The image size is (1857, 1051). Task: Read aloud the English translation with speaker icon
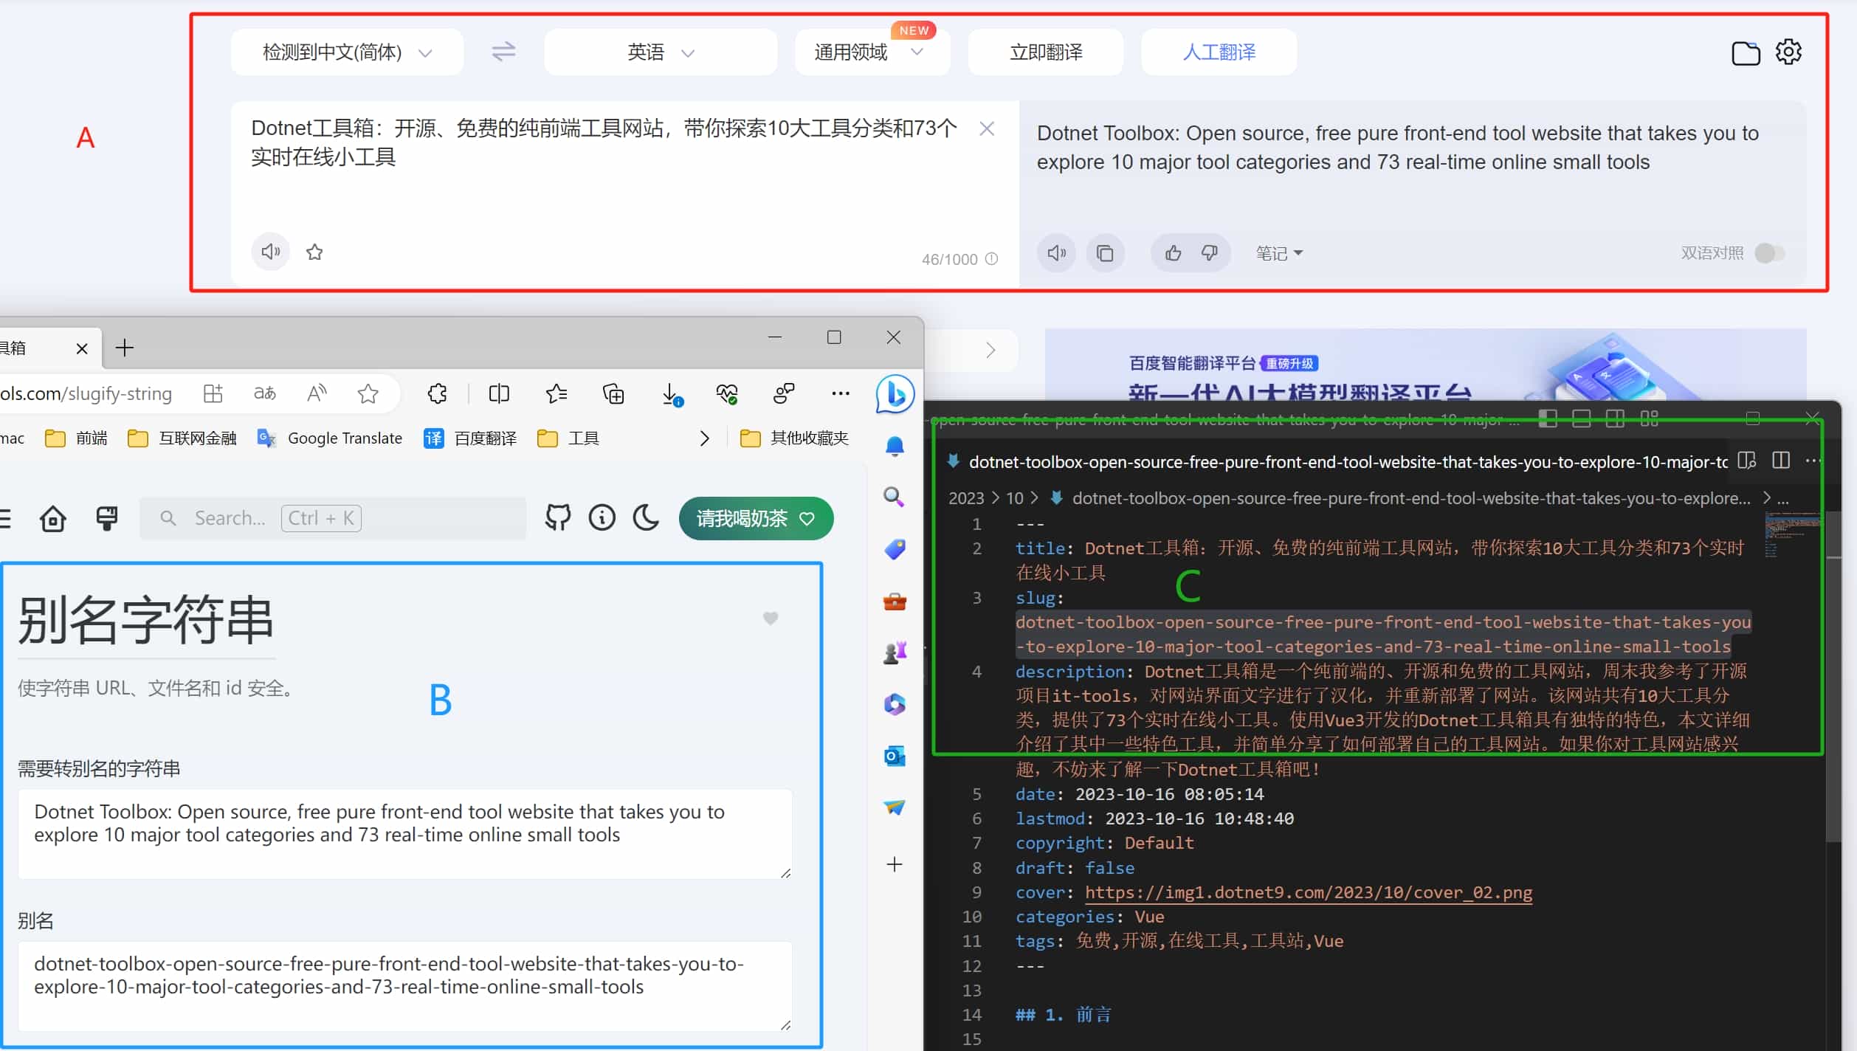(1055, 252)
